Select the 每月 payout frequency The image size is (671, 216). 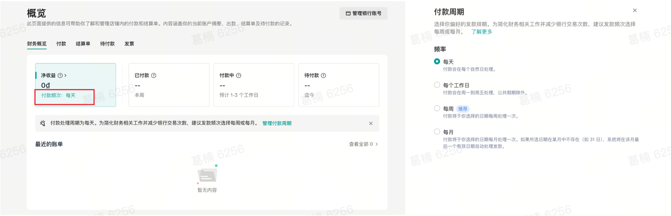coord(437,132)
